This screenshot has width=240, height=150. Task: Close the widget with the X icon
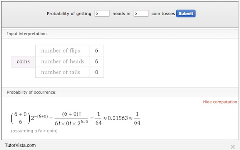tap(233, 147)
